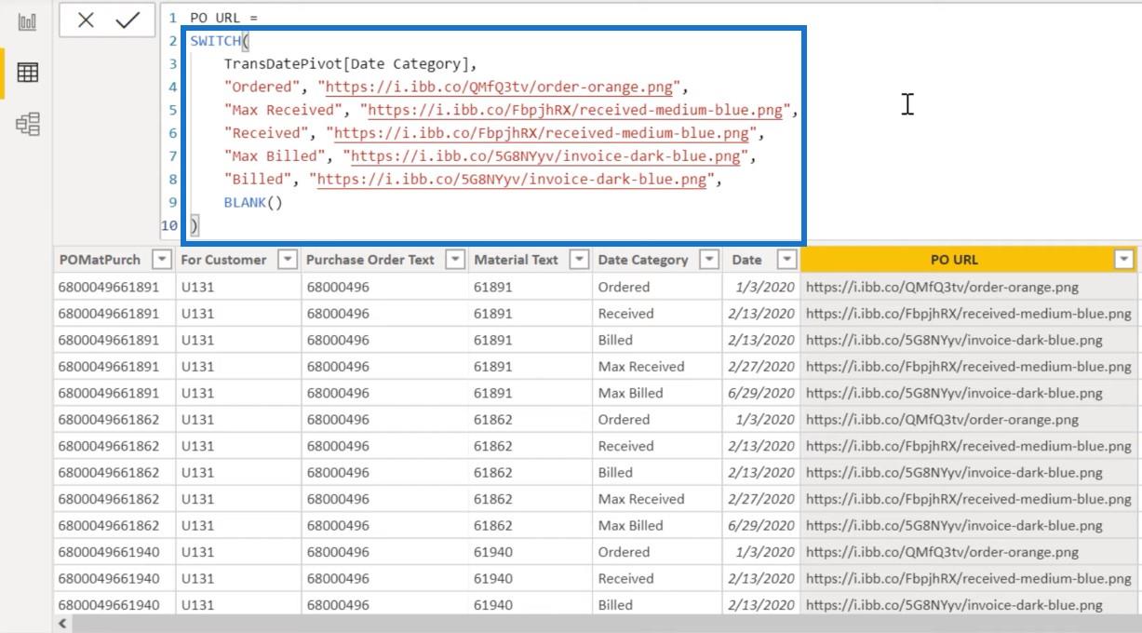This screenshot has width=1142, height=633.
Task: Click 6800049661940 cell in the Ordered row
Action: 114,552
